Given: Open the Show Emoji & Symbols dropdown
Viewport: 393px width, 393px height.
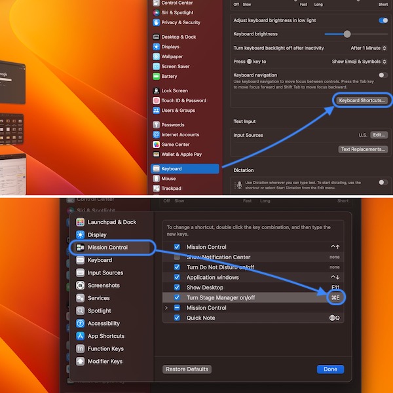Looking at the screenshot, I should click(360, 62).
